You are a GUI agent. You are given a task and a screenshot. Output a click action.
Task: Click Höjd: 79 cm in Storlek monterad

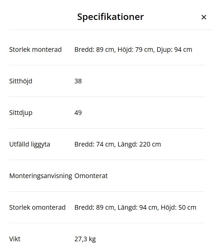pyautogui.click(x=135, y=49)
